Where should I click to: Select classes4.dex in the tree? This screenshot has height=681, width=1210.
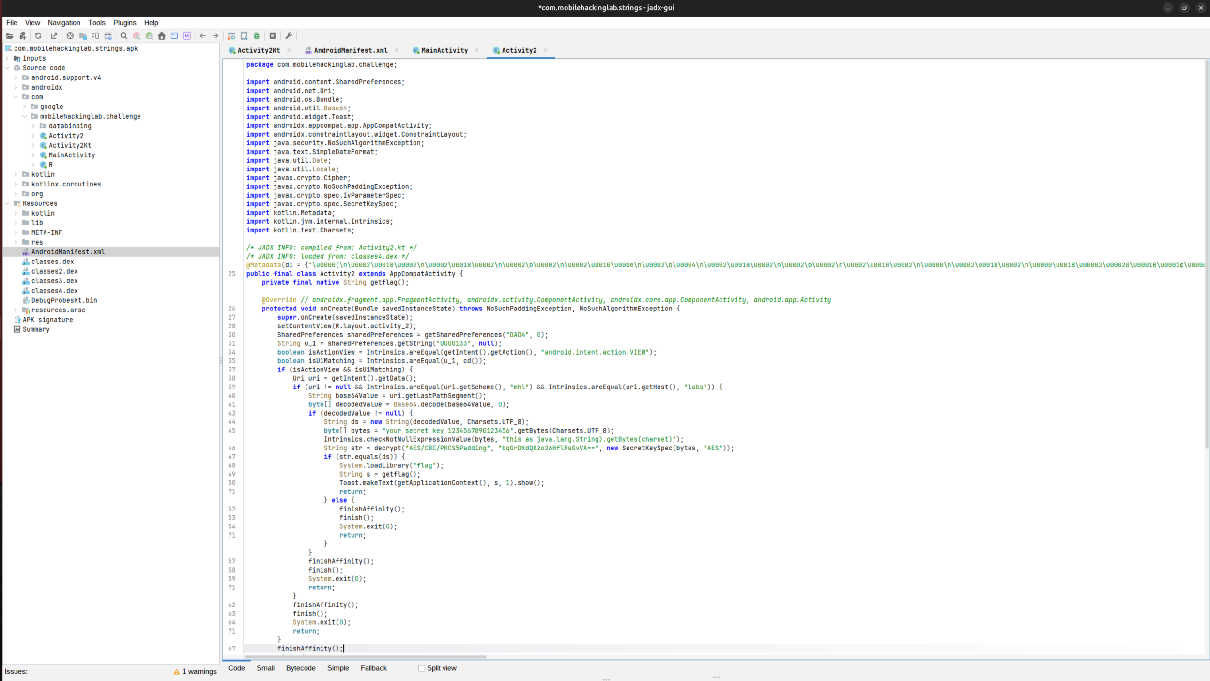pyautogui.click(x=54, y=291)
